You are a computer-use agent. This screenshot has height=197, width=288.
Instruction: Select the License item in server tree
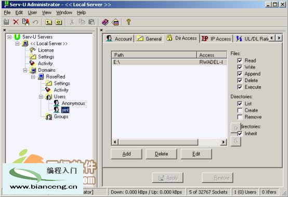(x=46, y=50)
